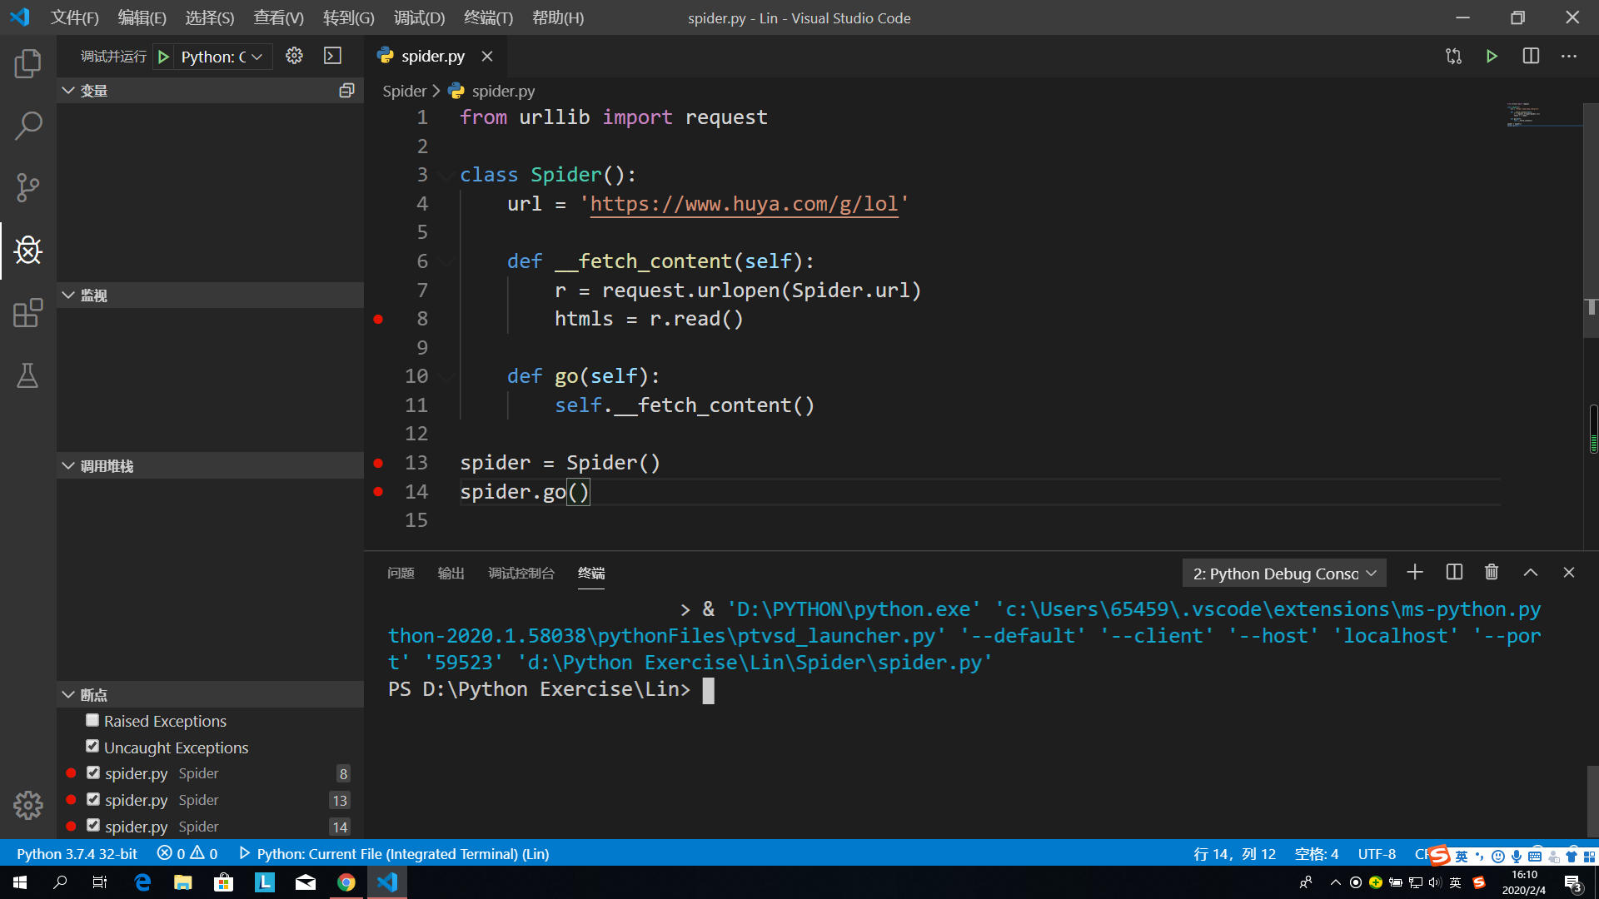This screenshot has width=1599, height=899.
Task: Kill terminal with the trash icon
Action: (1492, 573)
